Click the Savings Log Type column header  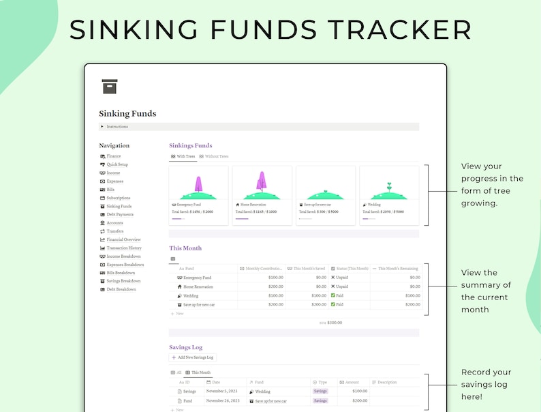click(322, 382)
